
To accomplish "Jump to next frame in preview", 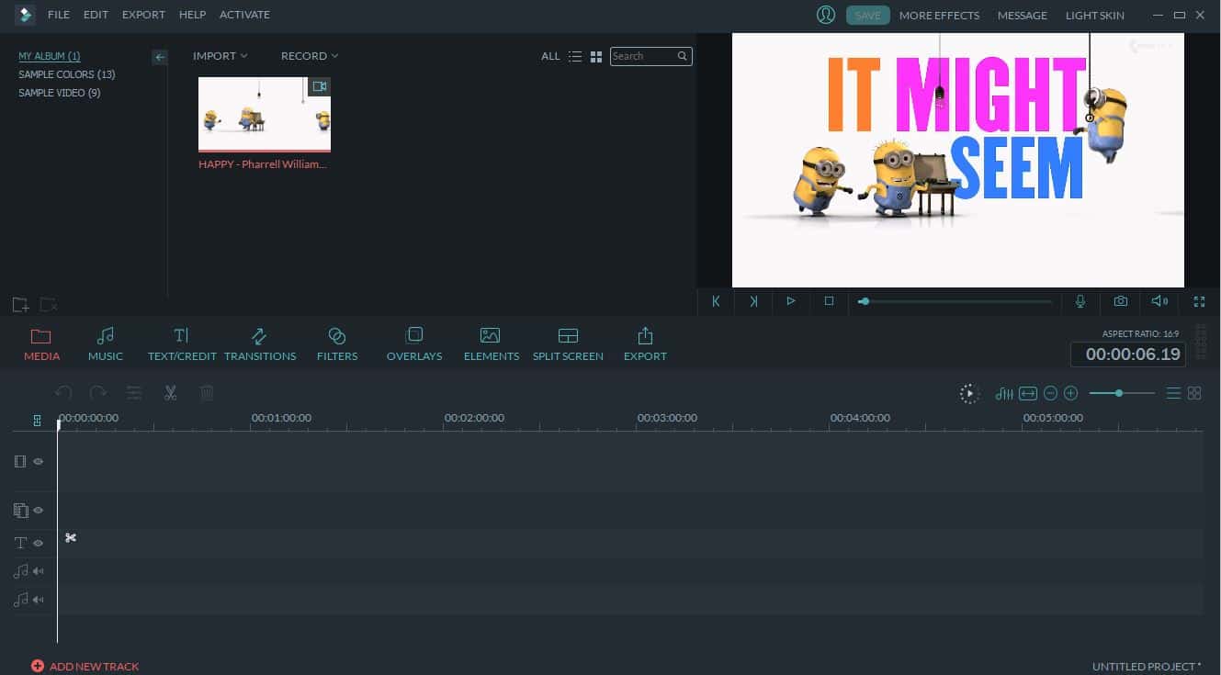I will pos(753,301).
